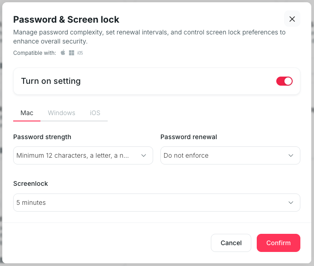Image resolution: width=314 pixels, height=266 pixels.
Task: Switch to the iOS tab
Action: [x=95, y=113]
